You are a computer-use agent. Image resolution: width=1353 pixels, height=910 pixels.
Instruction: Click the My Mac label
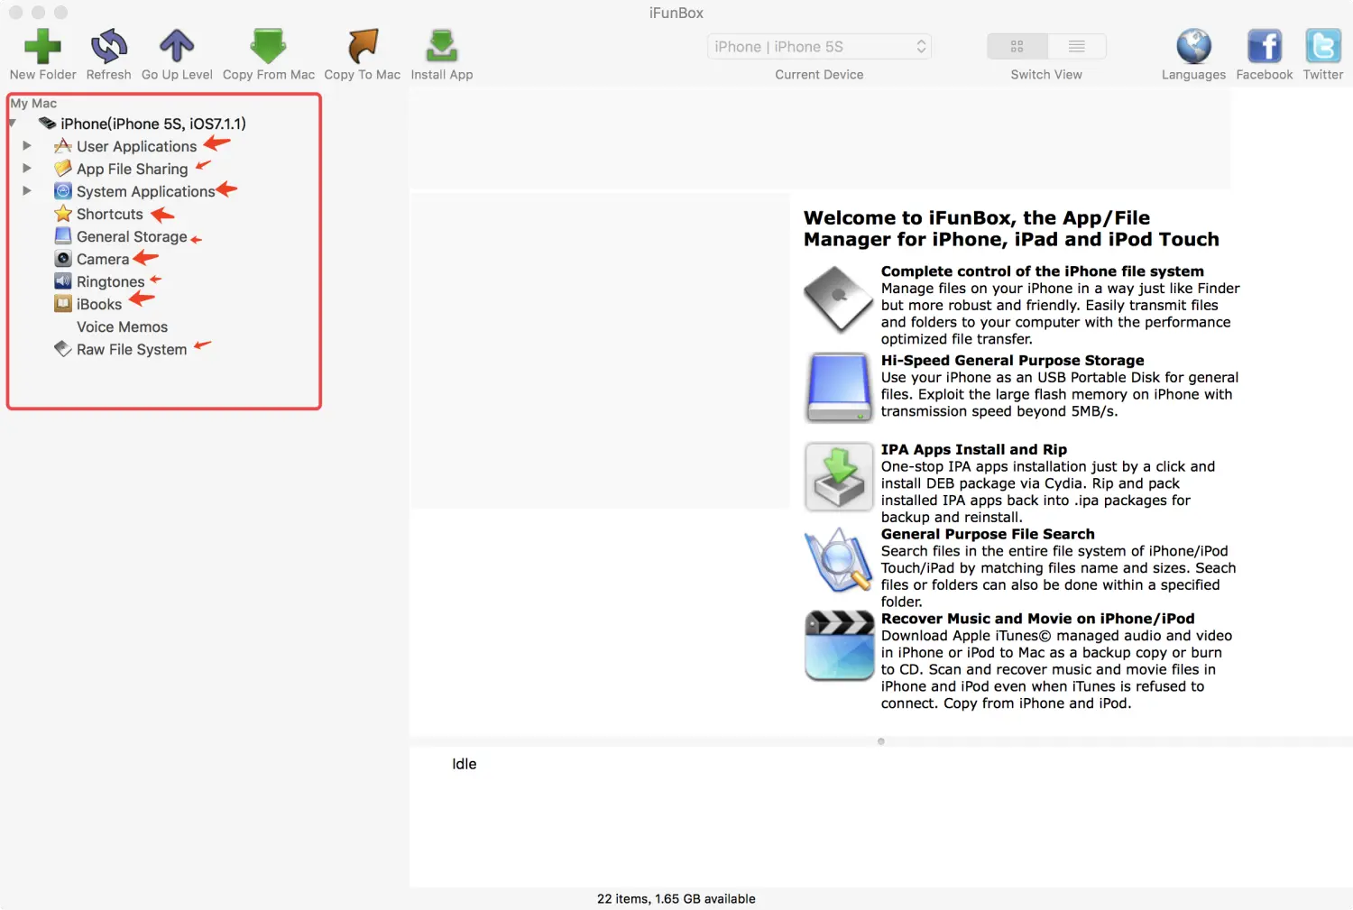point(33,103)
